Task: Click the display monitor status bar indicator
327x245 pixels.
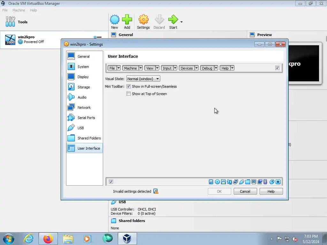Action: (254, 182)
